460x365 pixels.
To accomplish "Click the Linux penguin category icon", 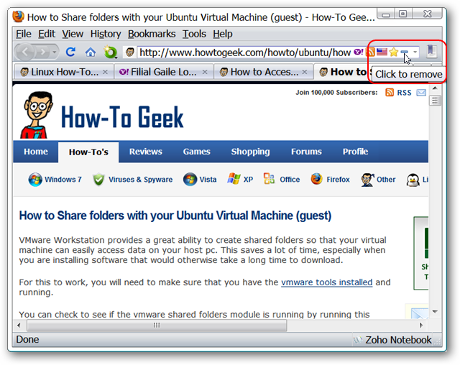I will (x=413, y=180).
